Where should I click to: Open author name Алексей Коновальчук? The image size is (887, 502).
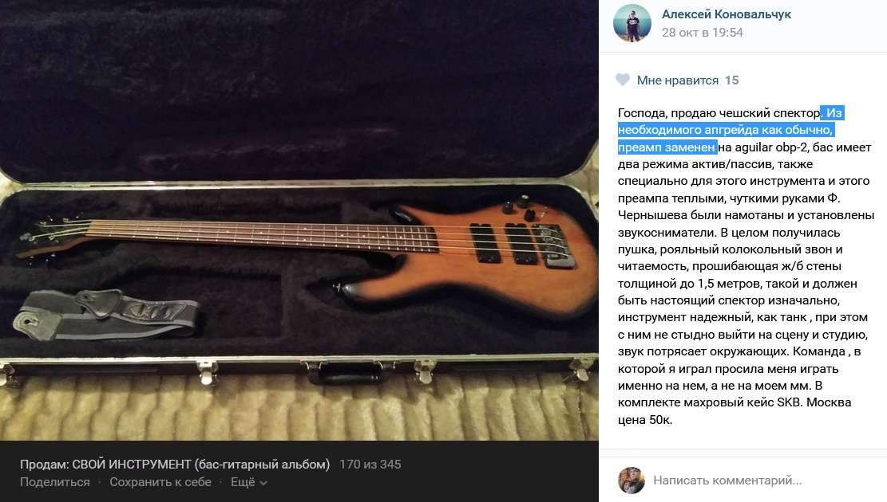(727, 14)
